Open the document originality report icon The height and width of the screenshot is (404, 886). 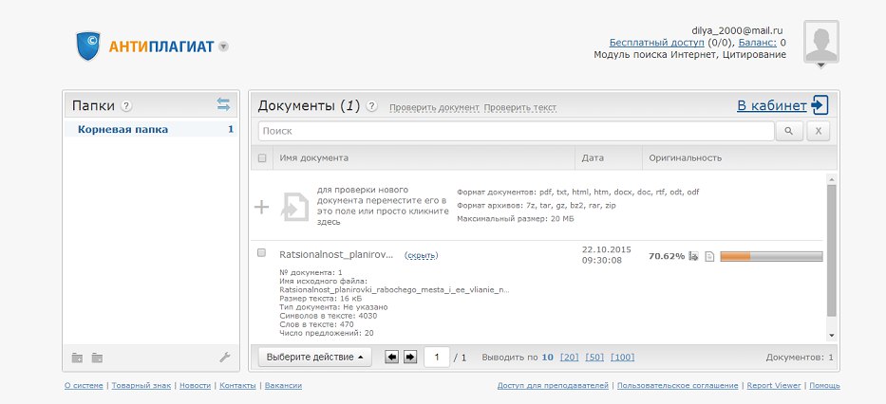[x=708, y=256]
